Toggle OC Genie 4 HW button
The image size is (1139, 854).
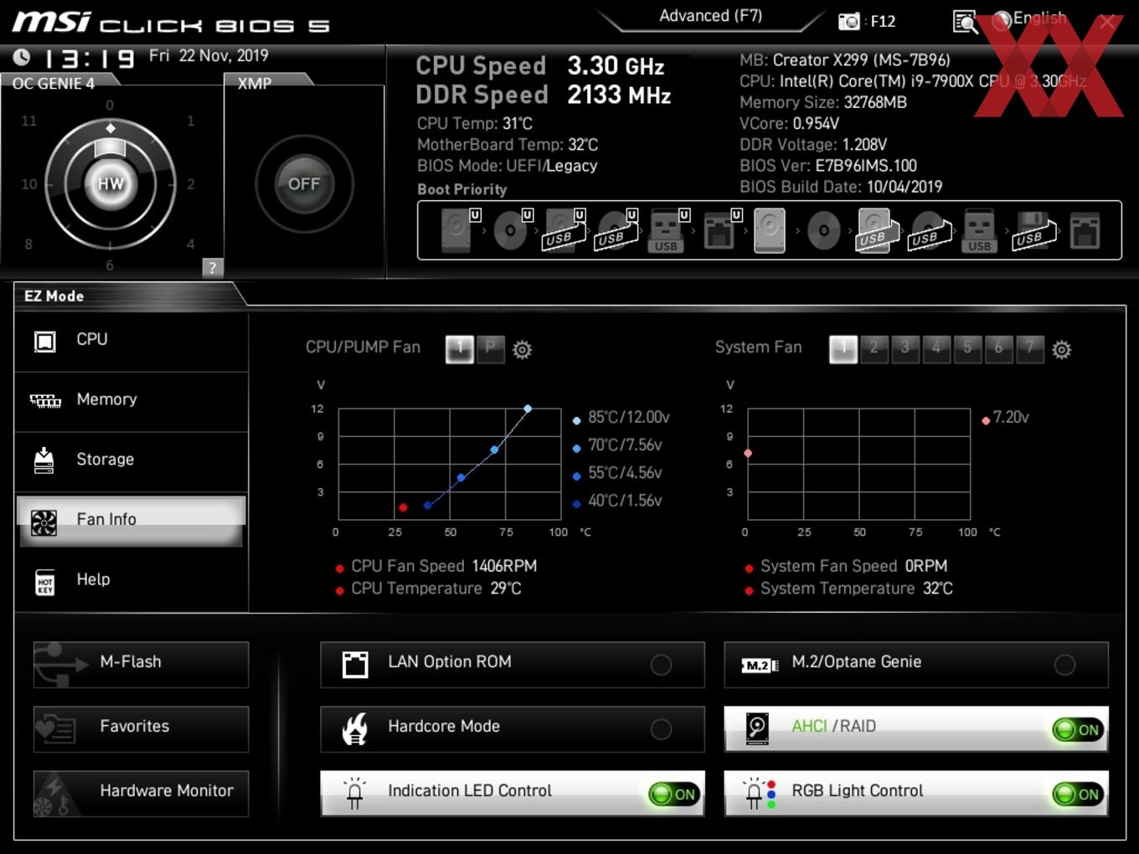(x=111, y=183)
